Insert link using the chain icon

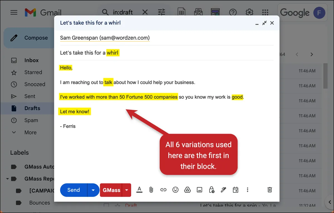coord(163,190)
